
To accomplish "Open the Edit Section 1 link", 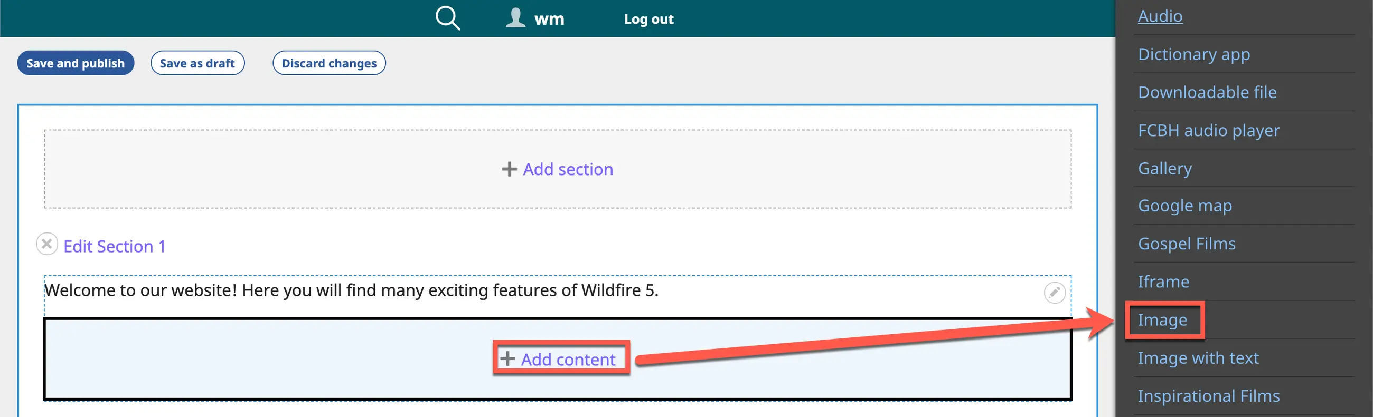I will click(115, 246).
